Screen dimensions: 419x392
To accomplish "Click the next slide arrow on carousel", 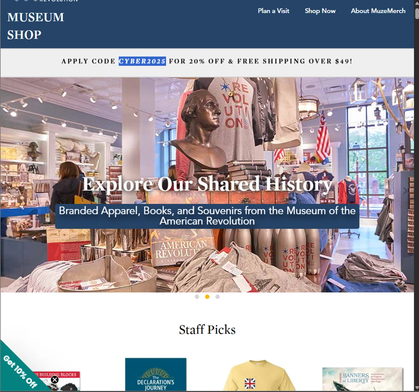I will coord(405,191).
